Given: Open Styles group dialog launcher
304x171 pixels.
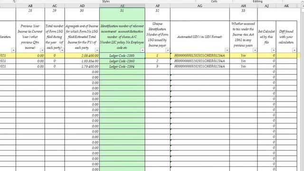Looking at the screenshot, I should 14,1.
